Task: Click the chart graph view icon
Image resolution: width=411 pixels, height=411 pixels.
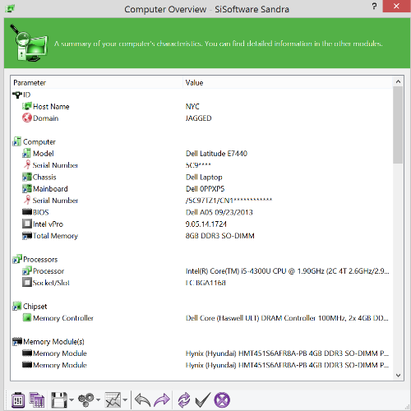Action: click(113, 400)
